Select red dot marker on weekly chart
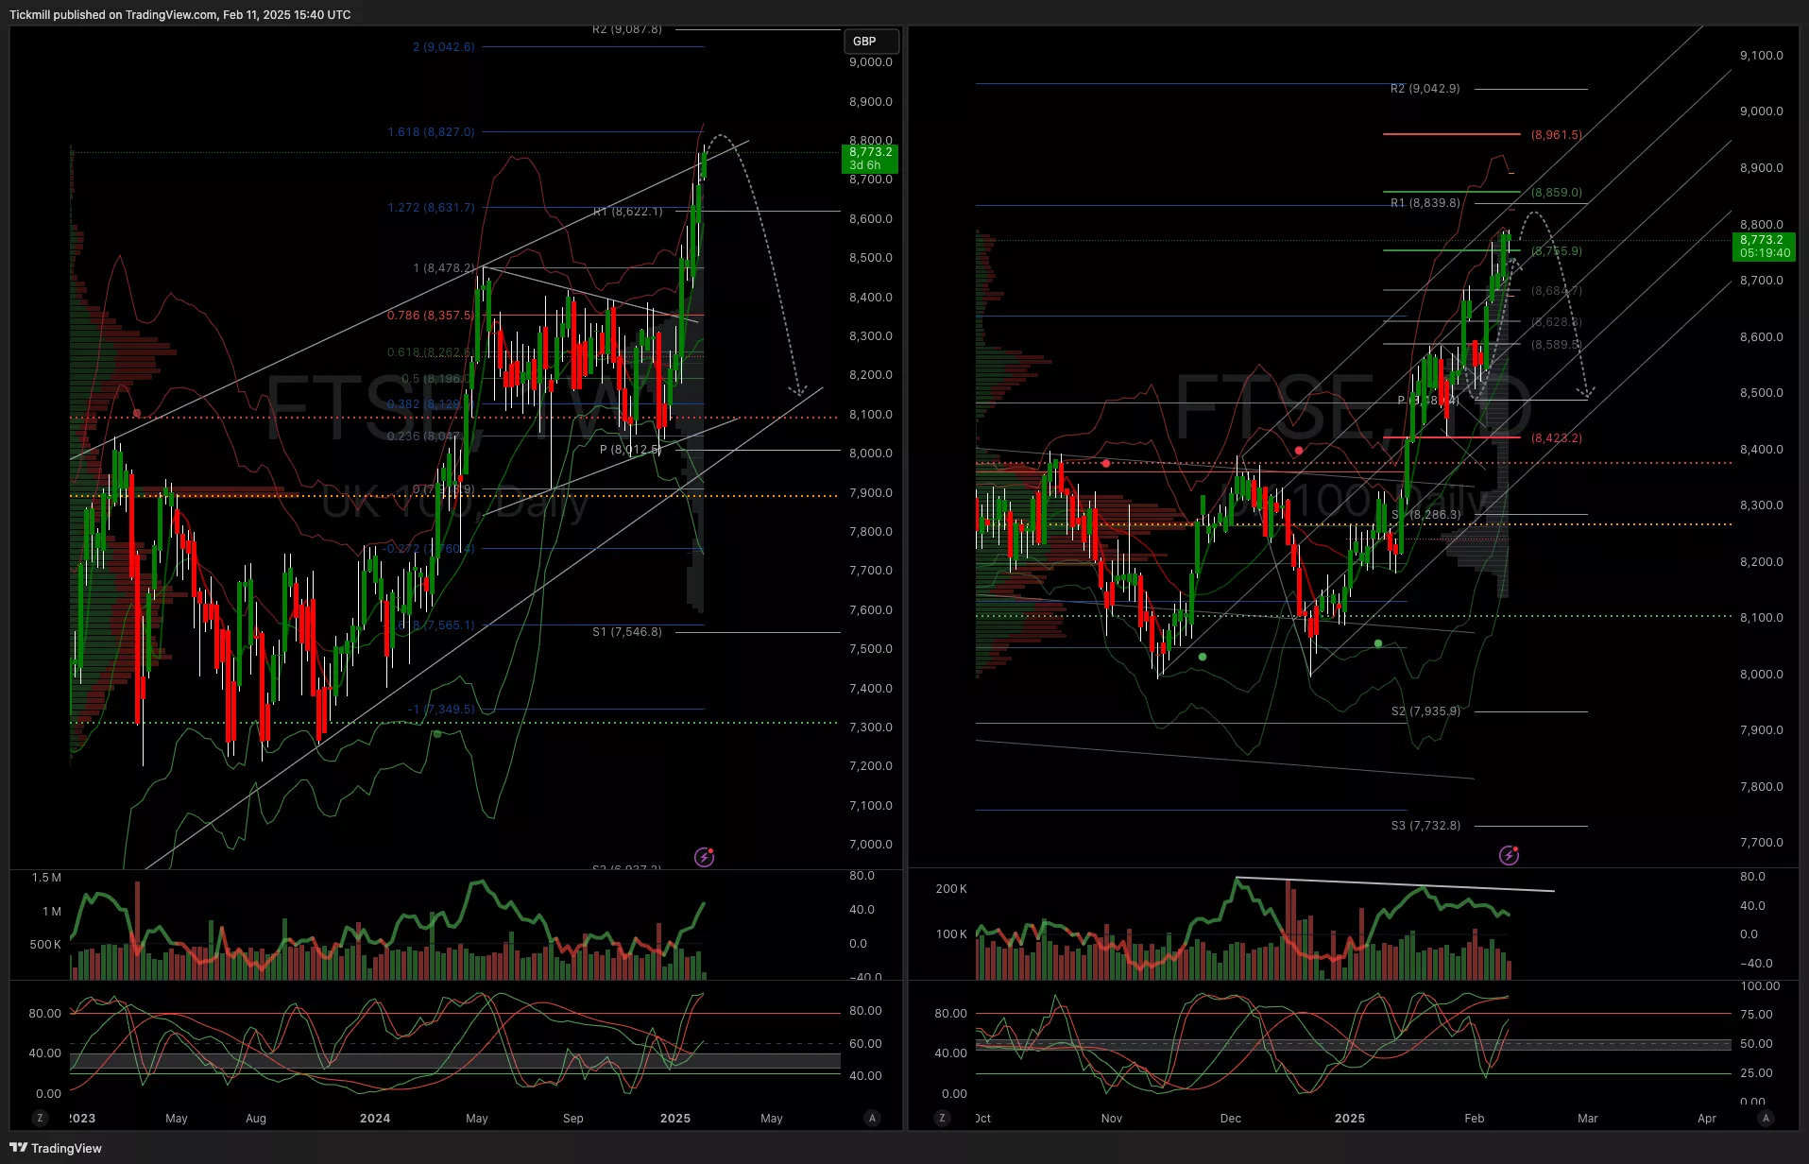This screenshot has height=1164, width=1809. (x=137, y=413)
